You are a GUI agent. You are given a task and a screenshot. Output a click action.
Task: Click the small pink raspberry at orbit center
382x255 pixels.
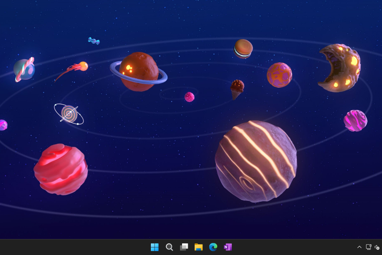point(189,97)
